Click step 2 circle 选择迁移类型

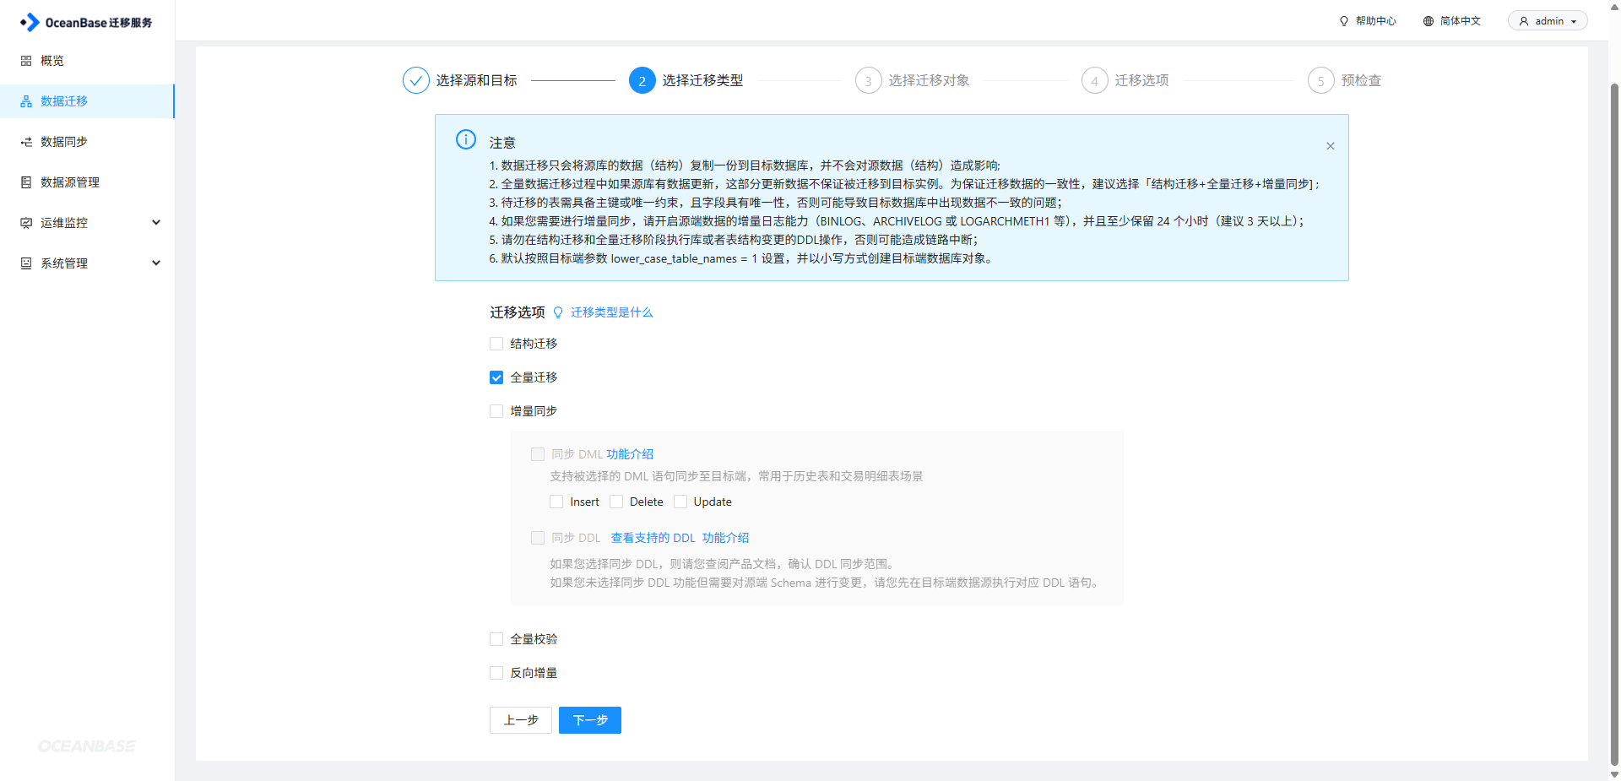tap(642, 80)
